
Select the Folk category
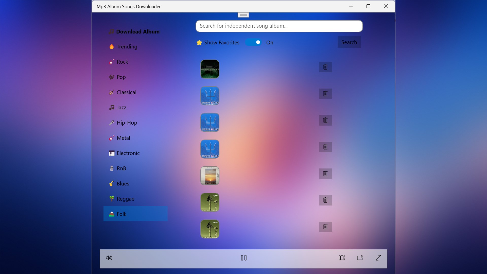(x=121, y=214)
